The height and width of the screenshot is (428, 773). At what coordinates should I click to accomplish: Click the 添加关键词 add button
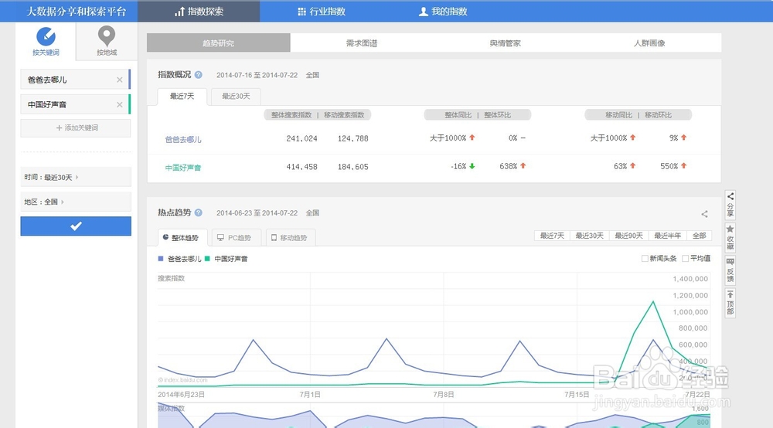click(76, 128)
